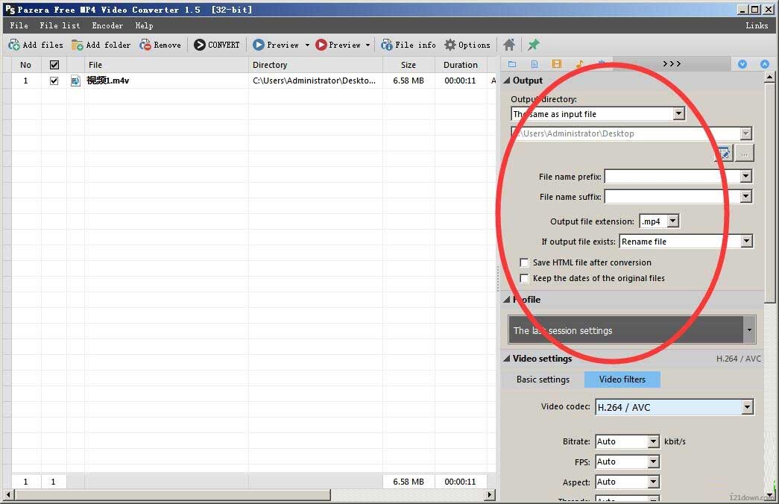Remove the selected file from the list
This screenshot has width=779, height=504.
[160, 45]
